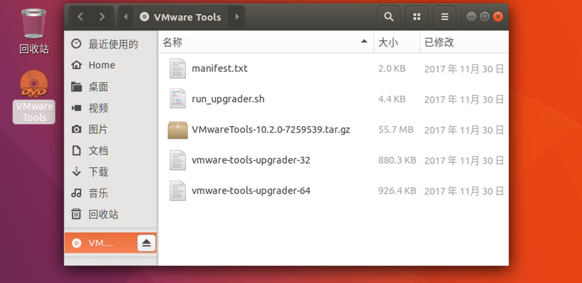Screen dimensions: 582x283
Task: Go forward with the right arrow button
Action: click(102, 17)
